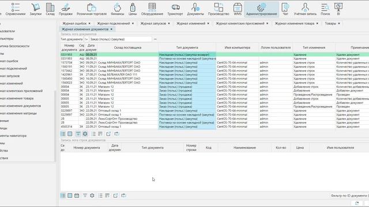Open Элементы навигатора in sidebar
The height and width of the screenshot is (207, 369).
(13, 136)
